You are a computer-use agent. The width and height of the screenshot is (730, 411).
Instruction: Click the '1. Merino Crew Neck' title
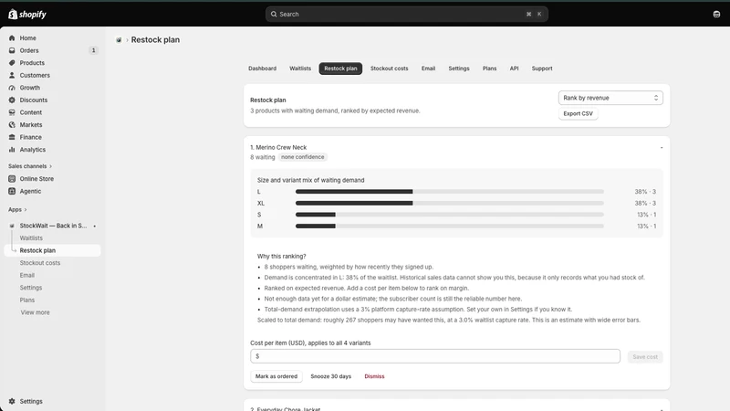click(278, 147)
